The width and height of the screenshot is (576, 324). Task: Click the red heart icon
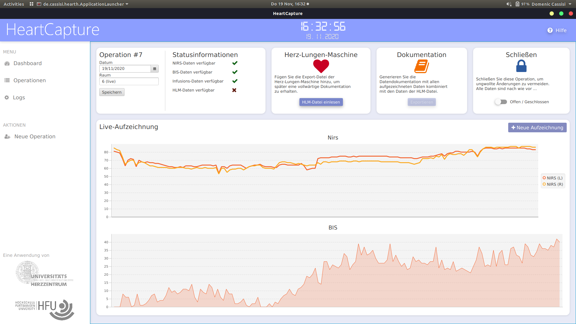tap(321, 66)
